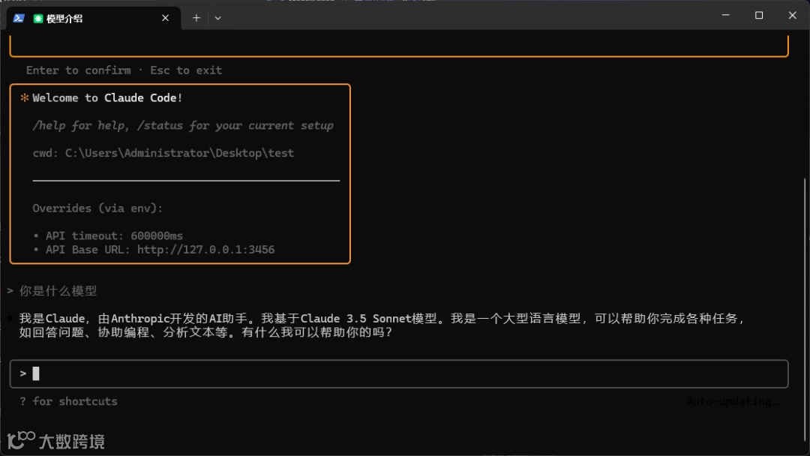Open a new tab with the plus button
This screenshot has width=810, height=456.
(196, 18)
